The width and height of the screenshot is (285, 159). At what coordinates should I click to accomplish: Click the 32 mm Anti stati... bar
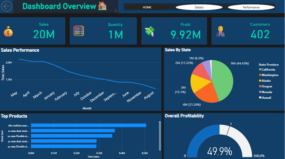tap(64, 141)
